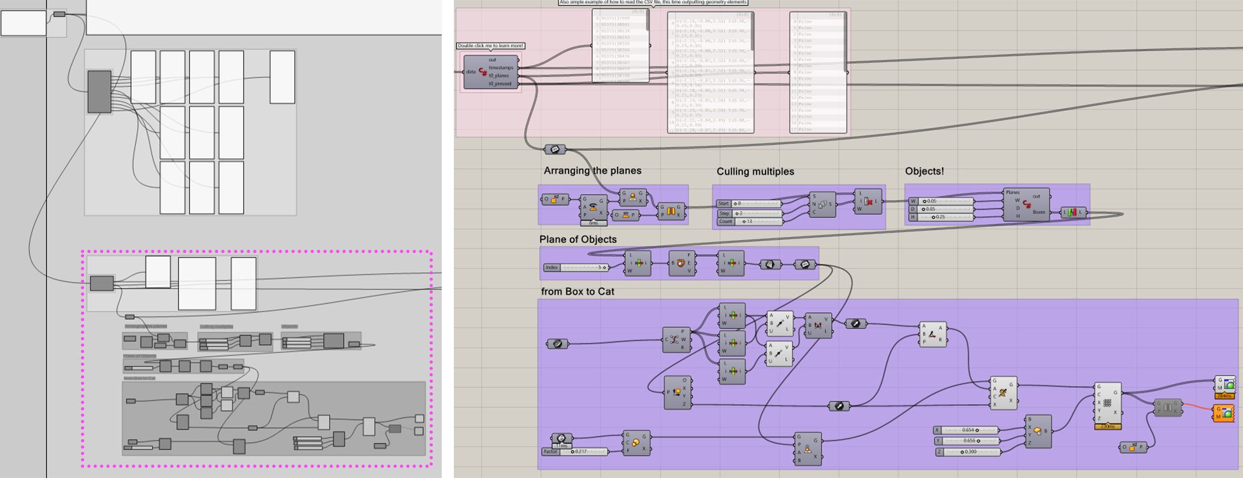Click the Cull Index component with red X
The image size is (1243, 478).
point(868,201)
